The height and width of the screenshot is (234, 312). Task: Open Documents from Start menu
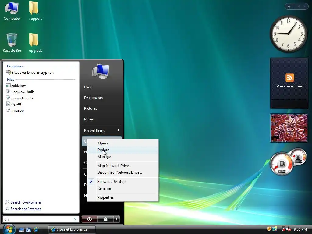click(x=93, y=98)
